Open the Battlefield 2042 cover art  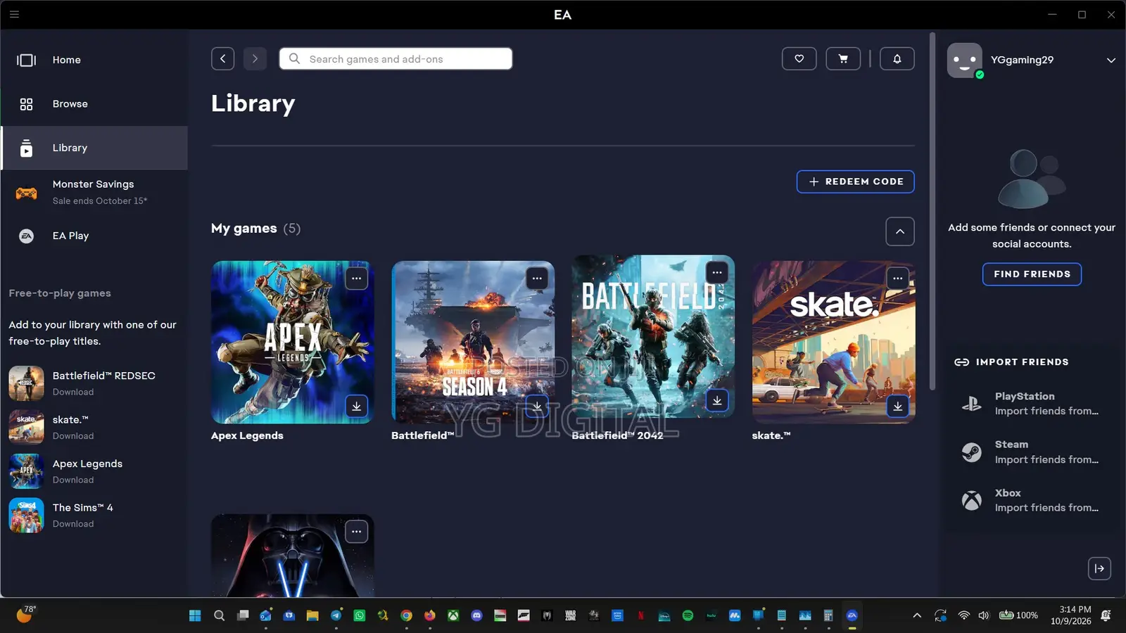tap(653, 336)
